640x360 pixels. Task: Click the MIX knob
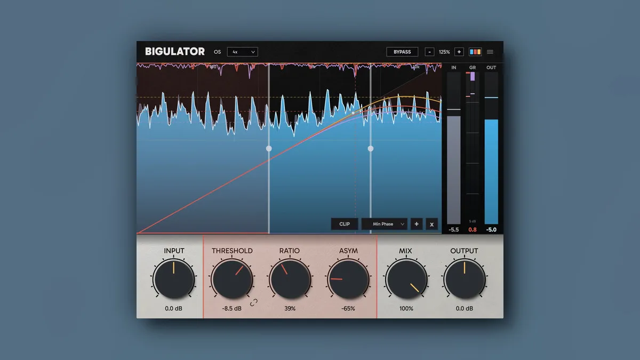point(406,279)
